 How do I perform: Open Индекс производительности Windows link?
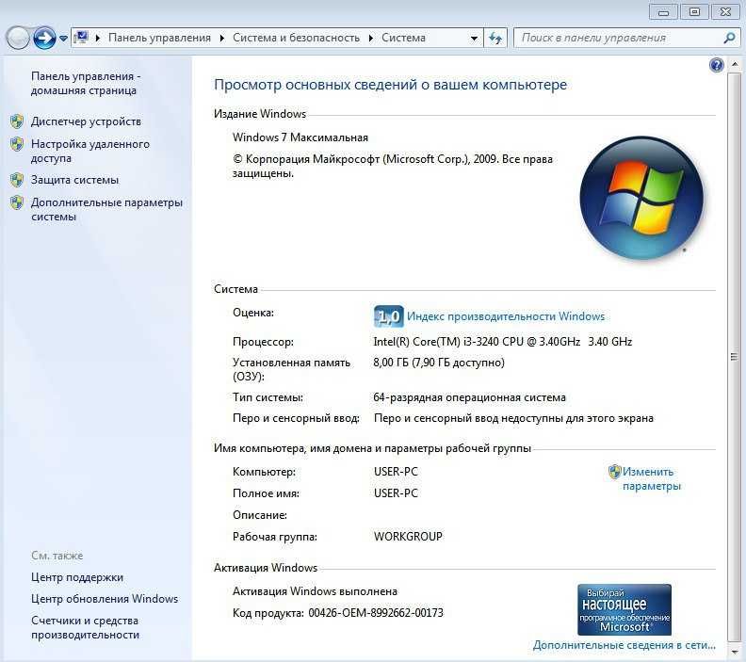click(506, 316)
